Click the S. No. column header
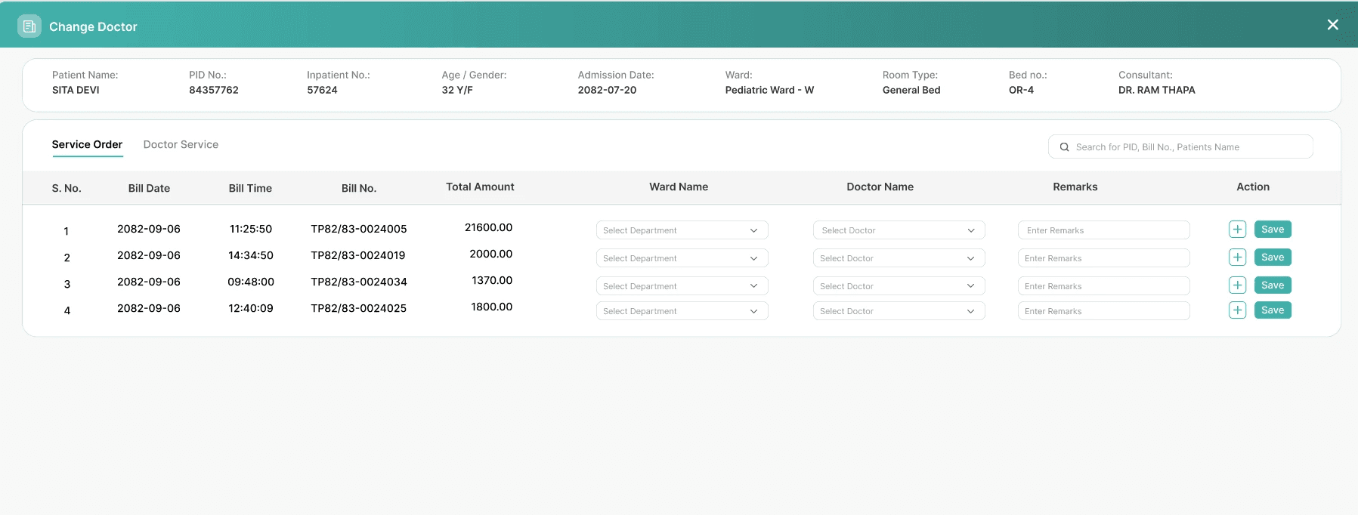 tap(67, 188)
